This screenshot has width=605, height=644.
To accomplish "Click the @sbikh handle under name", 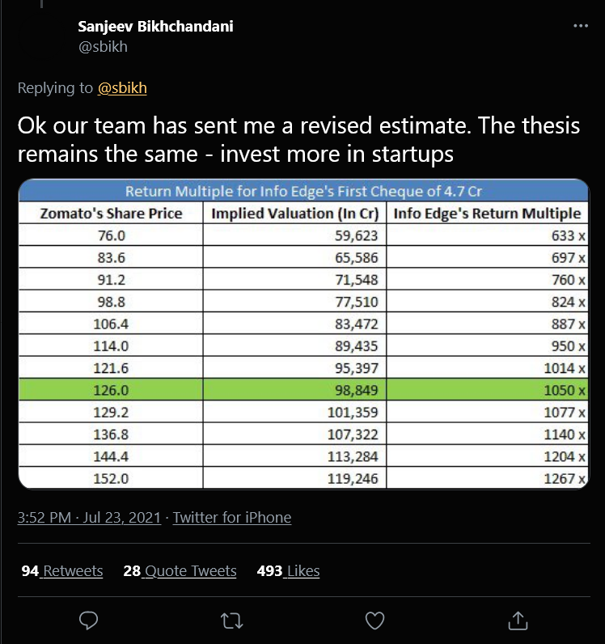I will [x=103, y=47].
